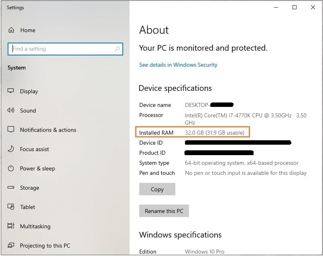The image size is (323, 256).
Task: Open Power & sleep icon
Action: click(11, 168)
